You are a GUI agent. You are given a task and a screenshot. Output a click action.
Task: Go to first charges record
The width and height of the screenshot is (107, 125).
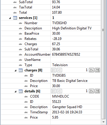pos(54,70)
